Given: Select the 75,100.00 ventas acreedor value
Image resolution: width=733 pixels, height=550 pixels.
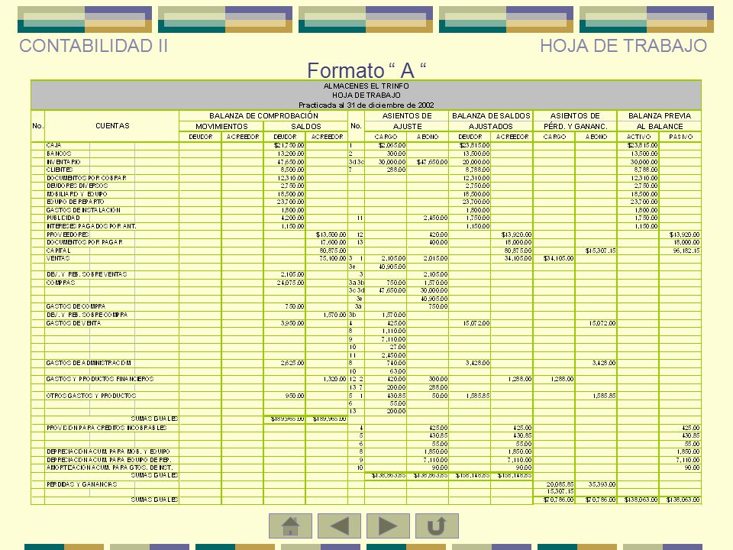Looking at the screenshot, I should tap(332, 258).
